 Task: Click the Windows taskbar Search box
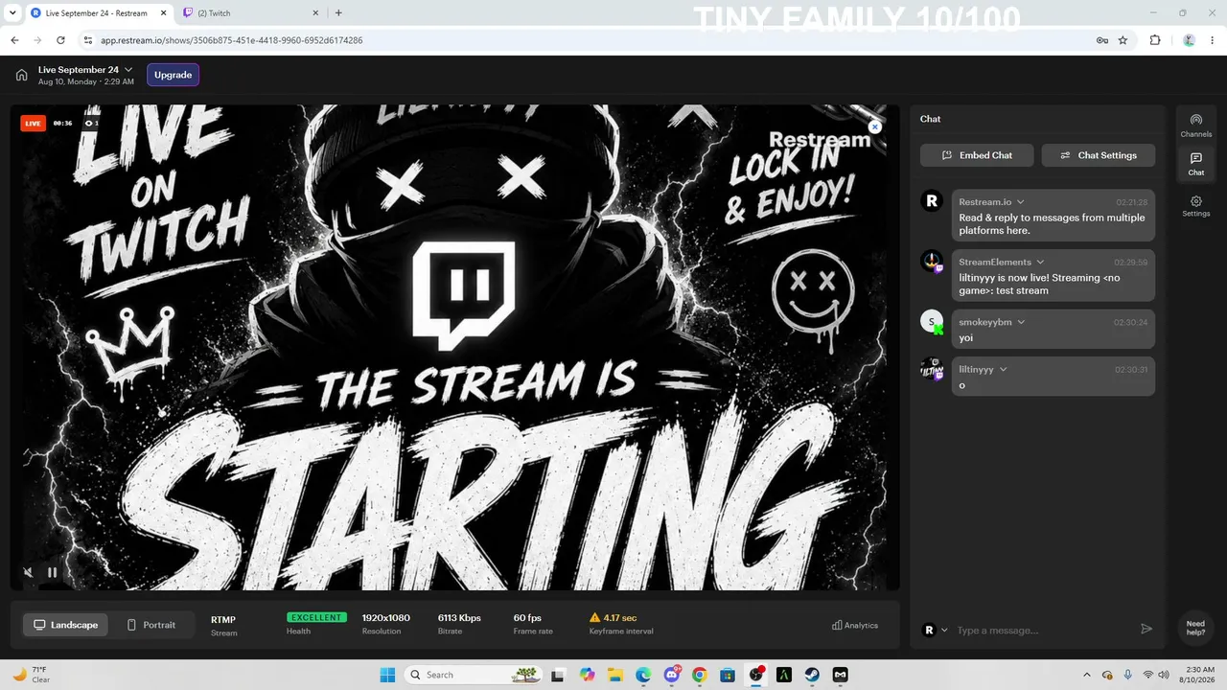pyautogui.click(x=474, y=675)
